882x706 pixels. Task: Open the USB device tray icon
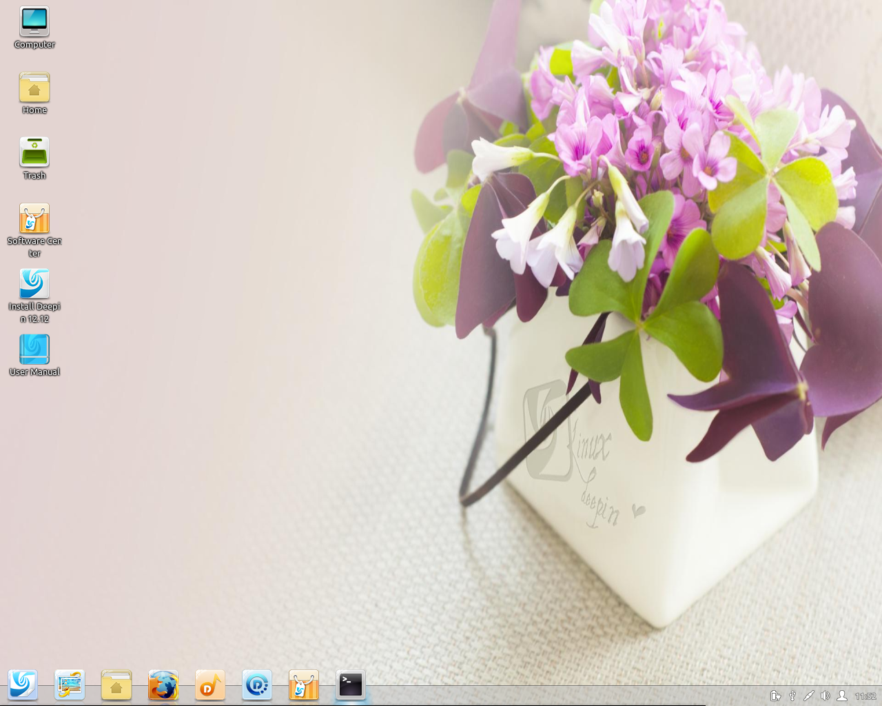click(792, 696)
